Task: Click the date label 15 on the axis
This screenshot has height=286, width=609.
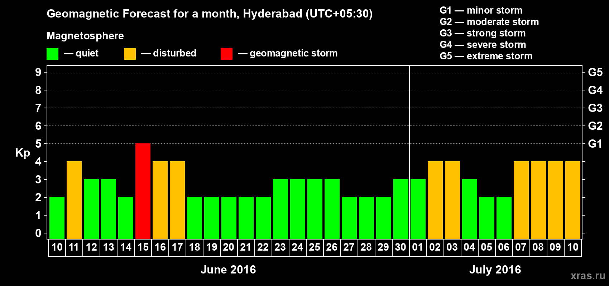Action: pyautogui.click(x=143, y=247)
